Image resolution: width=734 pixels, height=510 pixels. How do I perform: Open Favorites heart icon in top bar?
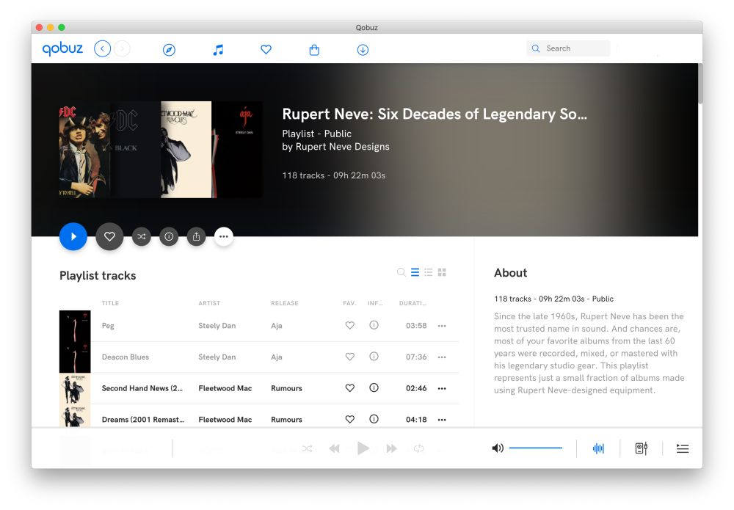[x=266, y=49]
